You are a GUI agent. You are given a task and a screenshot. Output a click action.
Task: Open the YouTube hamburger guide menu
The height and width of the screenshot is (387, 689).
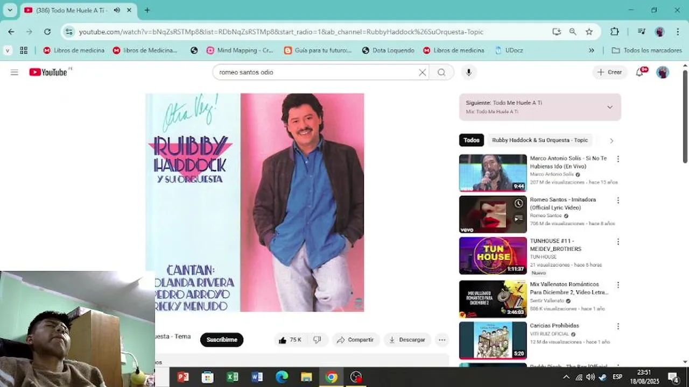[x=15, y=72]
